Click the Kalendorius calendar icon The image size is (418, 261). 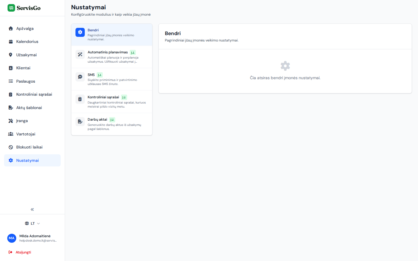click(11, 41)
